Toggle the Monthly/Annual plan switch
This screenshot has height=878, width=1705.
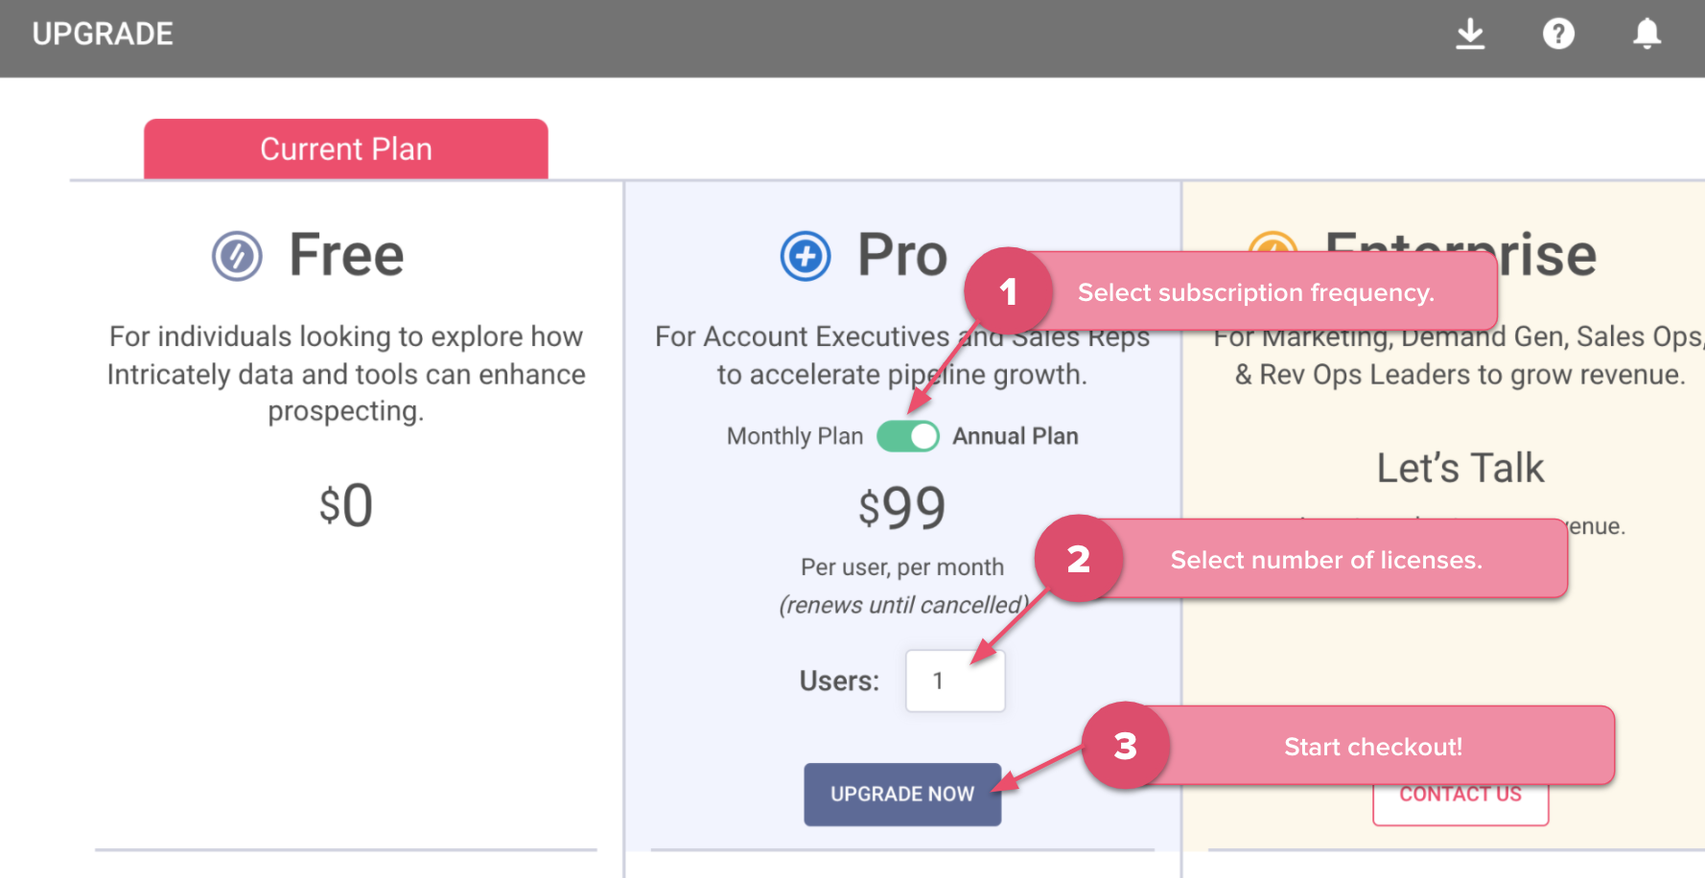(907, 436)
